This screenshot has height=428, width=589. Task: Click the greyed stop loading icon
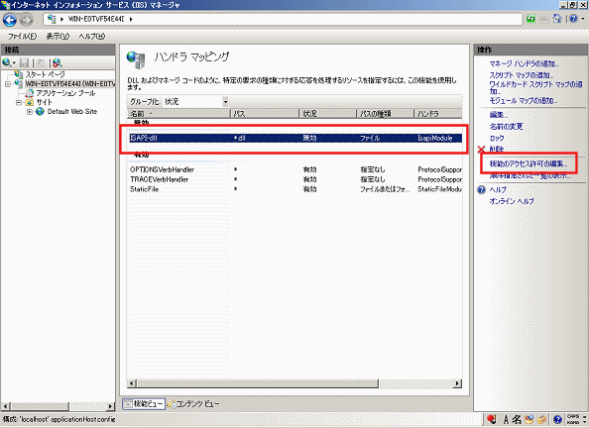pos(544,19)
